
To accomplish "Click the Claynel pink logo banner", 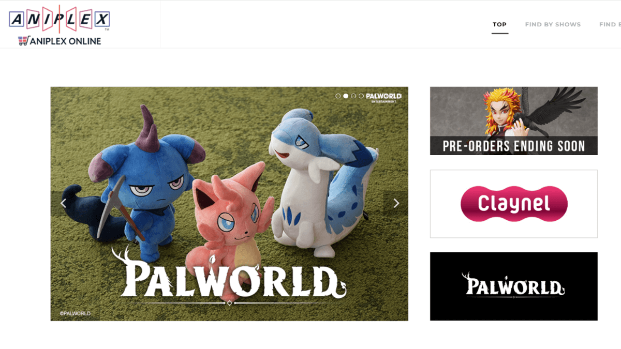I will pyautogui.click(x=514, y=204).
